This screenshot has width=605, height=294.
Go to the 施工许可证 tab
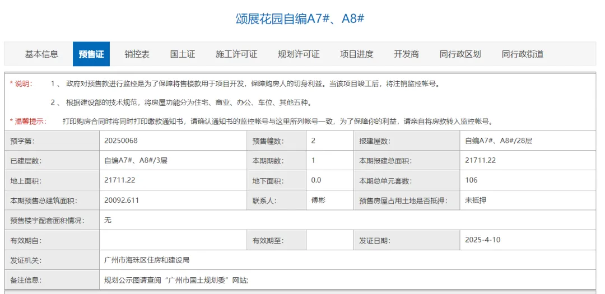[x=236, y=54]
